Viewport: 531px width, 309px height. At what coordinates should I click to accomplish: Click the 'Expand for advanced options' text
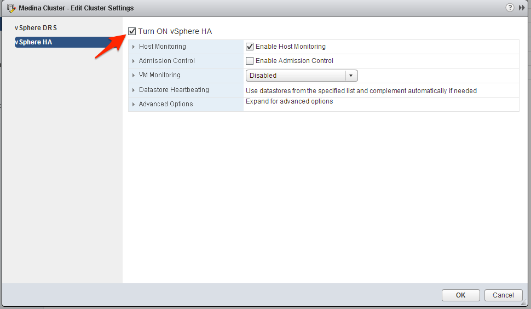[x=289, y=101]
